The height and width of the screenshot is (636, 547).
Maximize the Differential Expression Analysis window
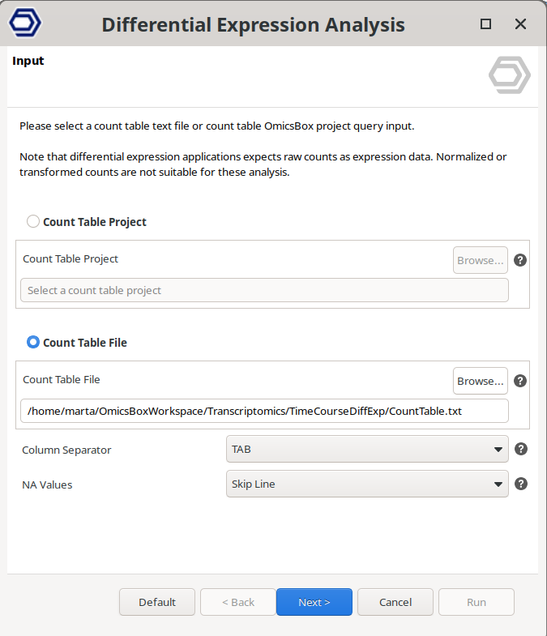click(x=486, y=24)
